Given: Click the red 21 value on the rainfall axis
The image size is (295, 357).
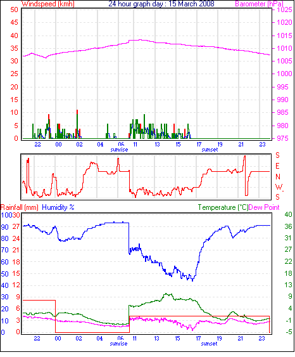Looking at the screenshot, I should click(16, 250).
